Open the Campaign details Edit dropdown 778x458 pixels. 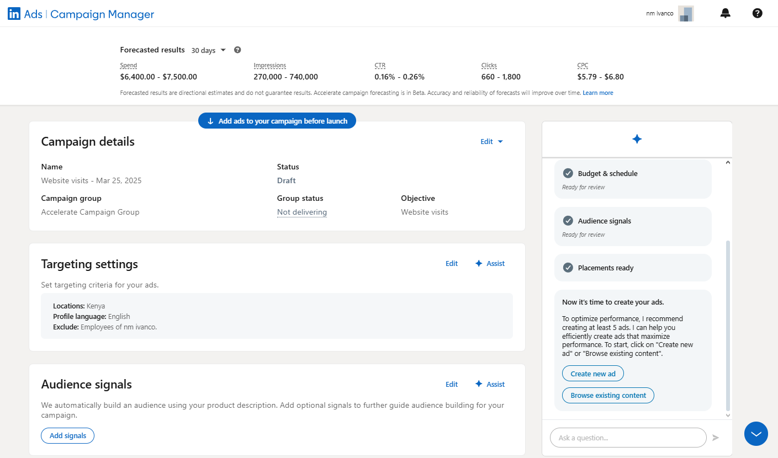click(491, 142)
